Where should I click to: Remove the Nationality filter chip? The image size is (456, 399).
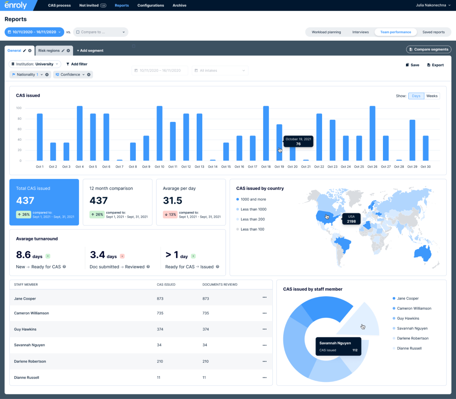(x=47, y=74)
